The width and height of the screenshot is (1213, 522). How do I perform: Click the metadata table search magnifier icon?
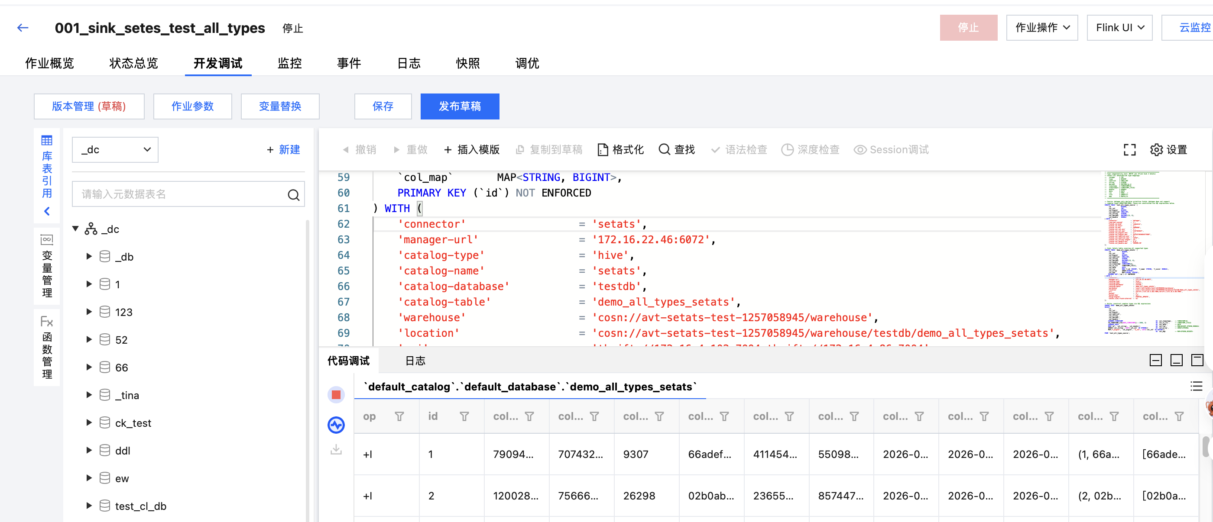293,195
